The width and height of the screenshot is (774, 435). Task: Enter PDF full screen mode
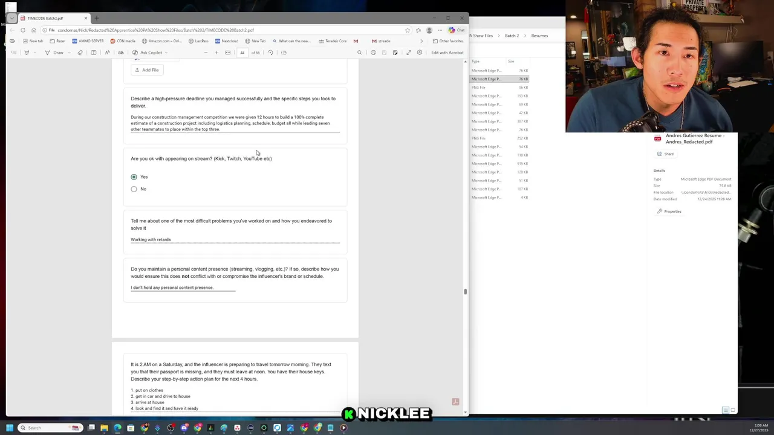409,53
